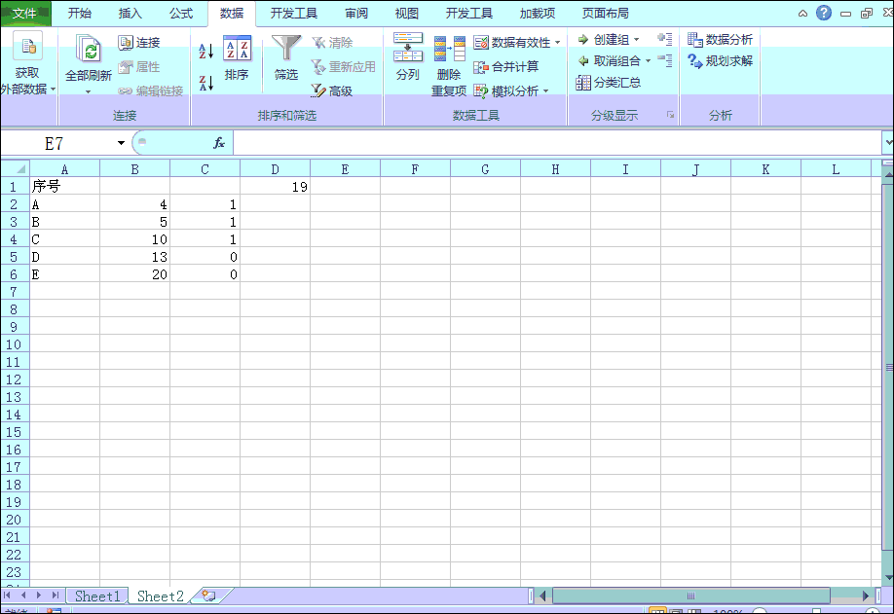Open the Solver (规划求解) tool
894x614 pixels.
pyautogui.click(x=720, y=60)
